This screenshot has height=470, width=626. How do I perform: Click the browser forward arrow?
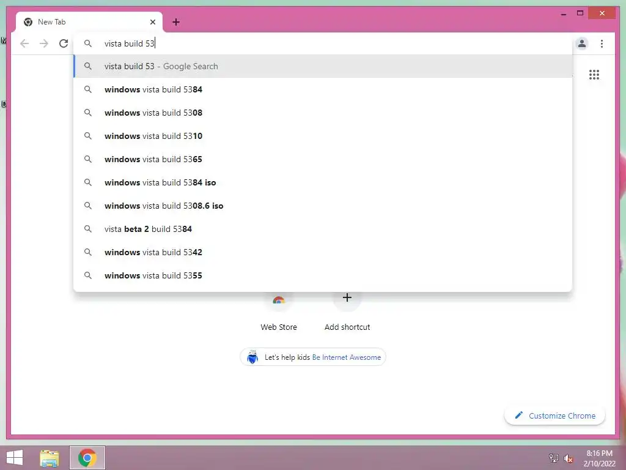click(44, 43)
